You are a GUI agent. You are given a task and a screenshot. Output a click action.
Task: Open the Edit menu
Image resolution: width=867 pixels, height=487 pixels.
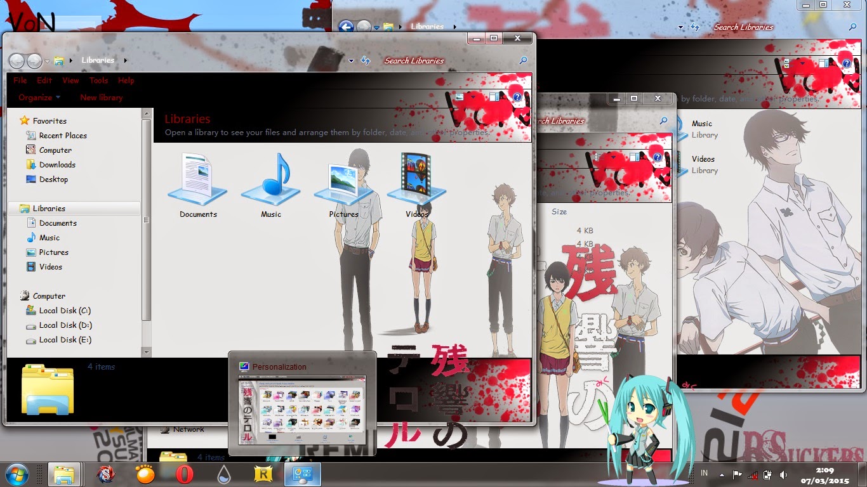44,81
